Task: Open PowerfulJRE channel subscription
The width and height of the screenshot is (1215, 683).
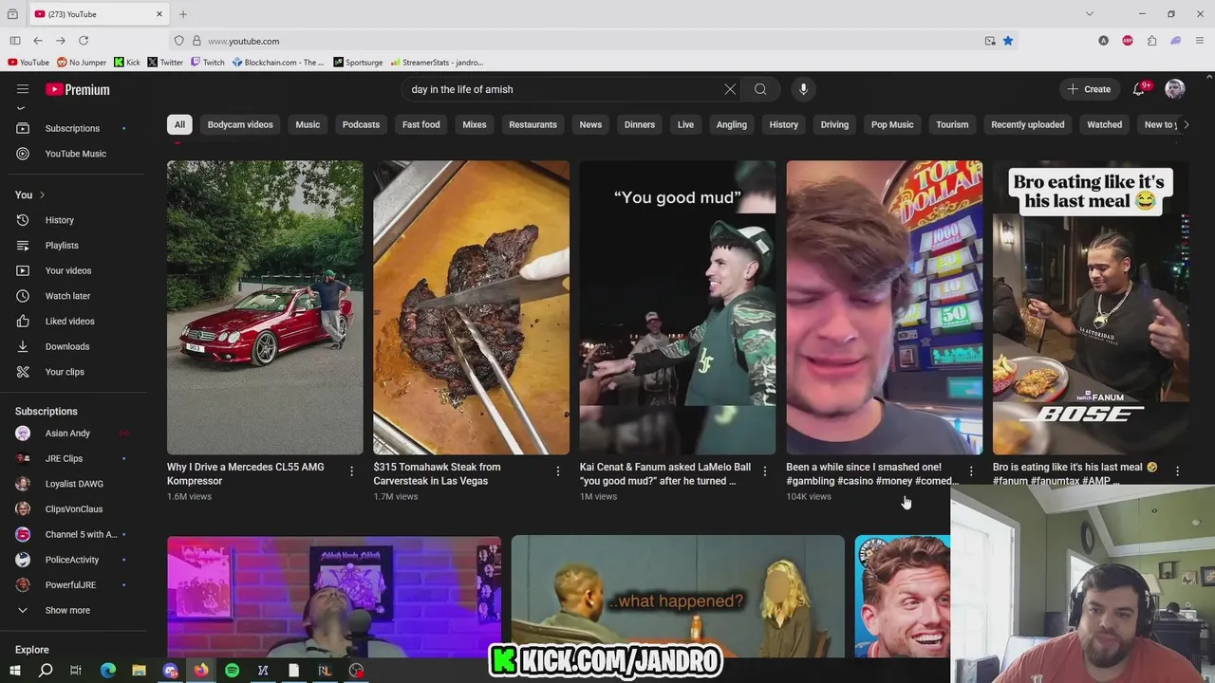Action: [x=72, y=585]
